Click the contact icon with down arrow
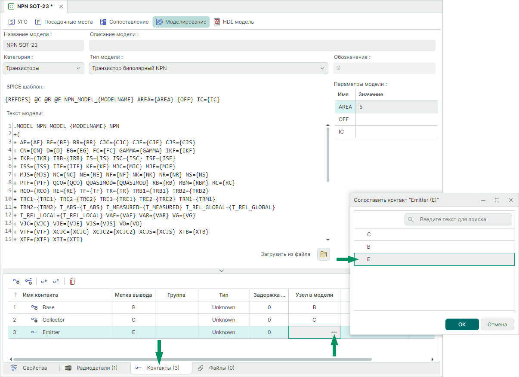This screenshot has width=519, height=377. [44, 281]
